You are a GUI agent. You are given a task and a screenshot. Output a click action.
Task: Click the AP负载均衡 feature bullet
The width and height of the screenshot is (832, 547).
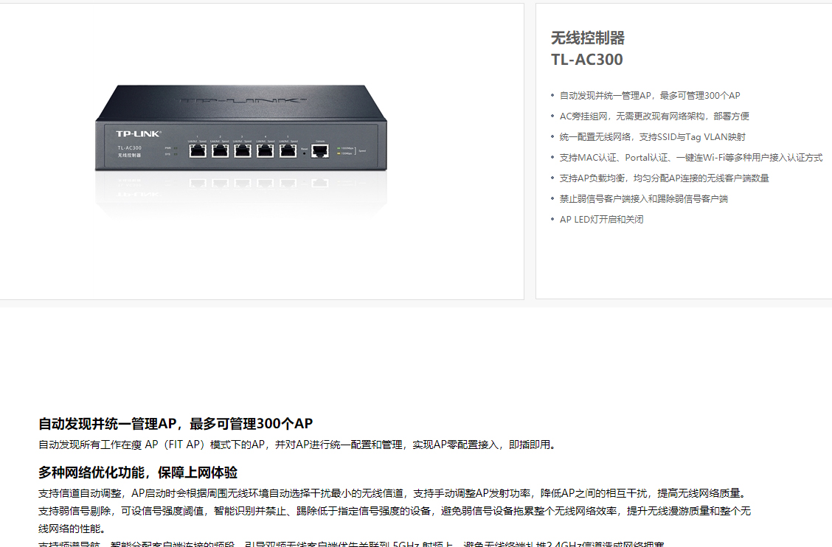664,178
